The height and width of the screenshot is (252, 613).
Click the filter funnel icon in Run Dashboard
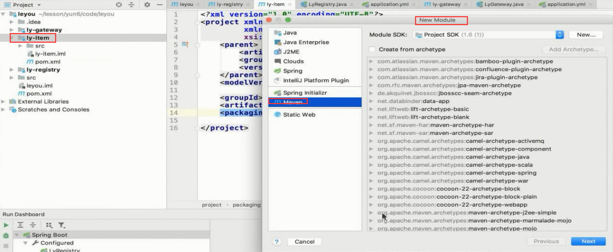tap(62, 225)
